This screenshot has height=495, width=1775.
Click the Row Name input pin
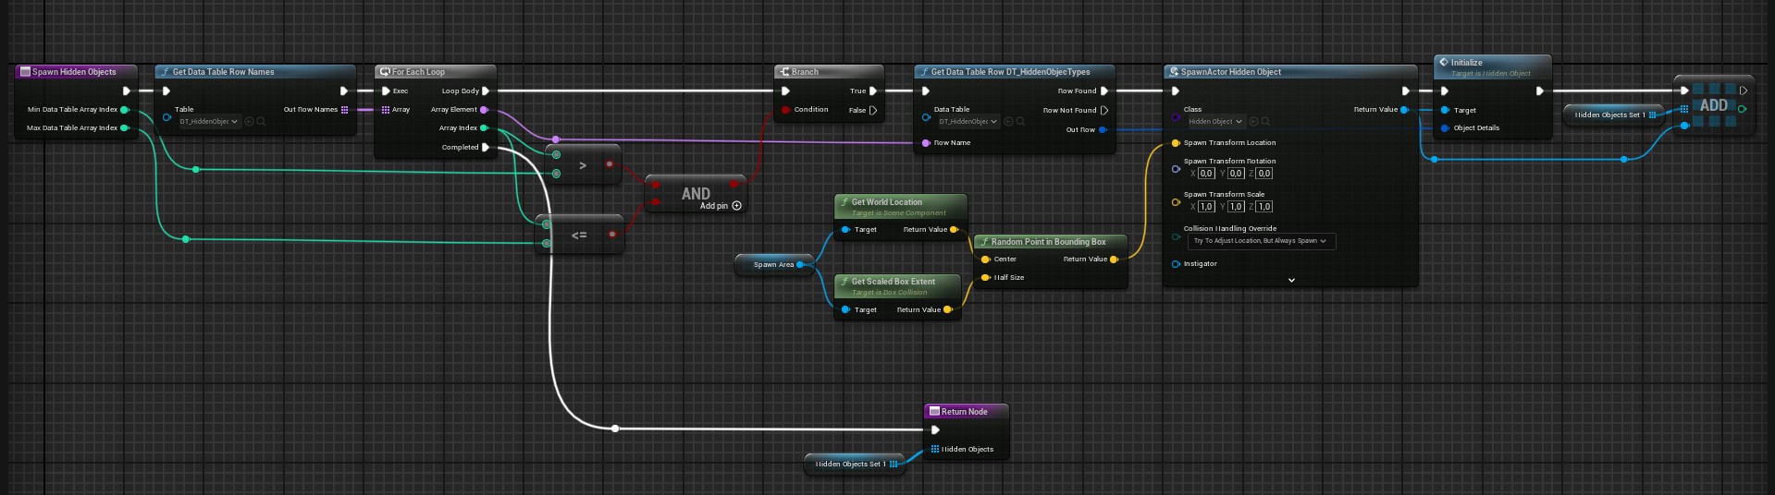click(x=926, y=143)
